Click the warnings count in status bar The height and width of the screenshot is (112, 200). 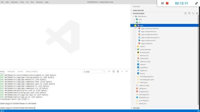(2, 111)
